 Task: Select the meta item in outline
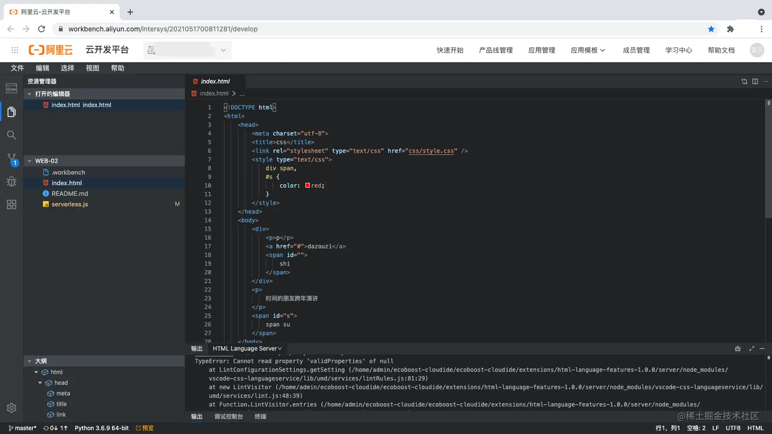pos(63,394)
